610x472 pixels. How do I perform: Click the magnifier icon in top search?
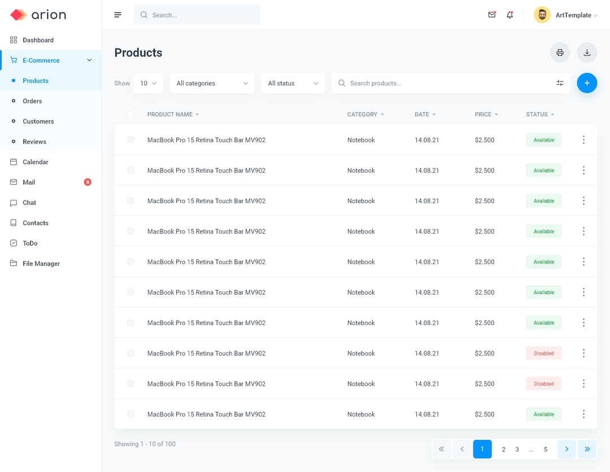click(144, 15)
